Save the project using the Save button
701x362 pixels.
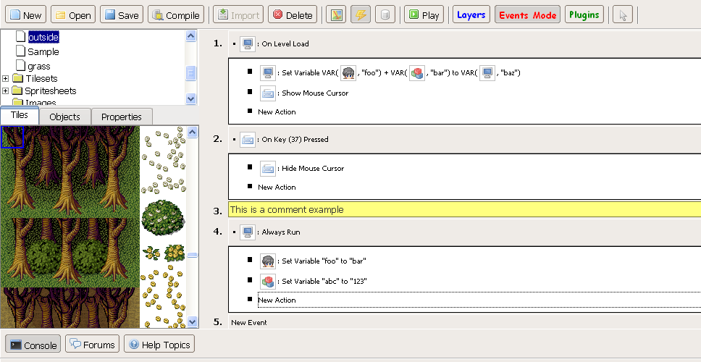point(122,14)
